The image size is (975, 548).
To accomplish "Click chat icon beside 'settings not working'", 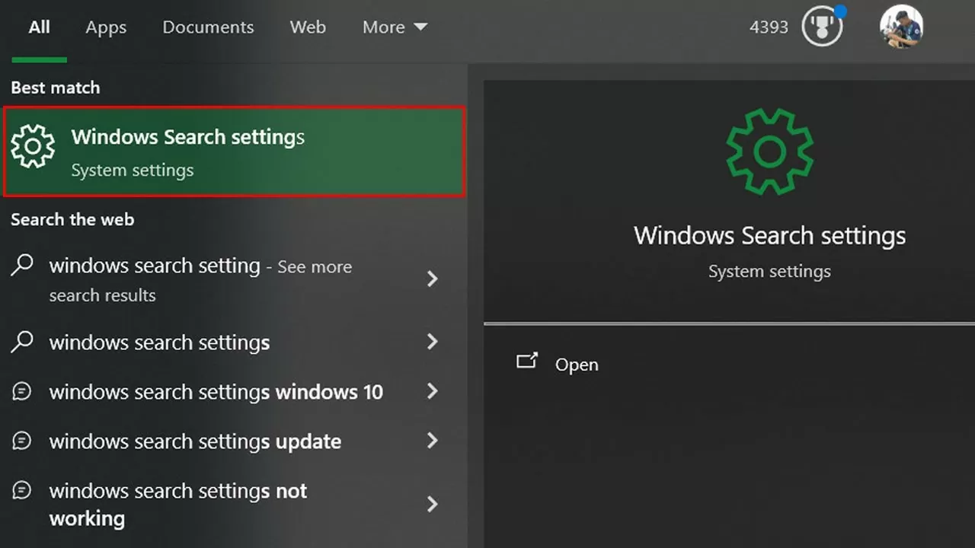I will tap(23, 492).
